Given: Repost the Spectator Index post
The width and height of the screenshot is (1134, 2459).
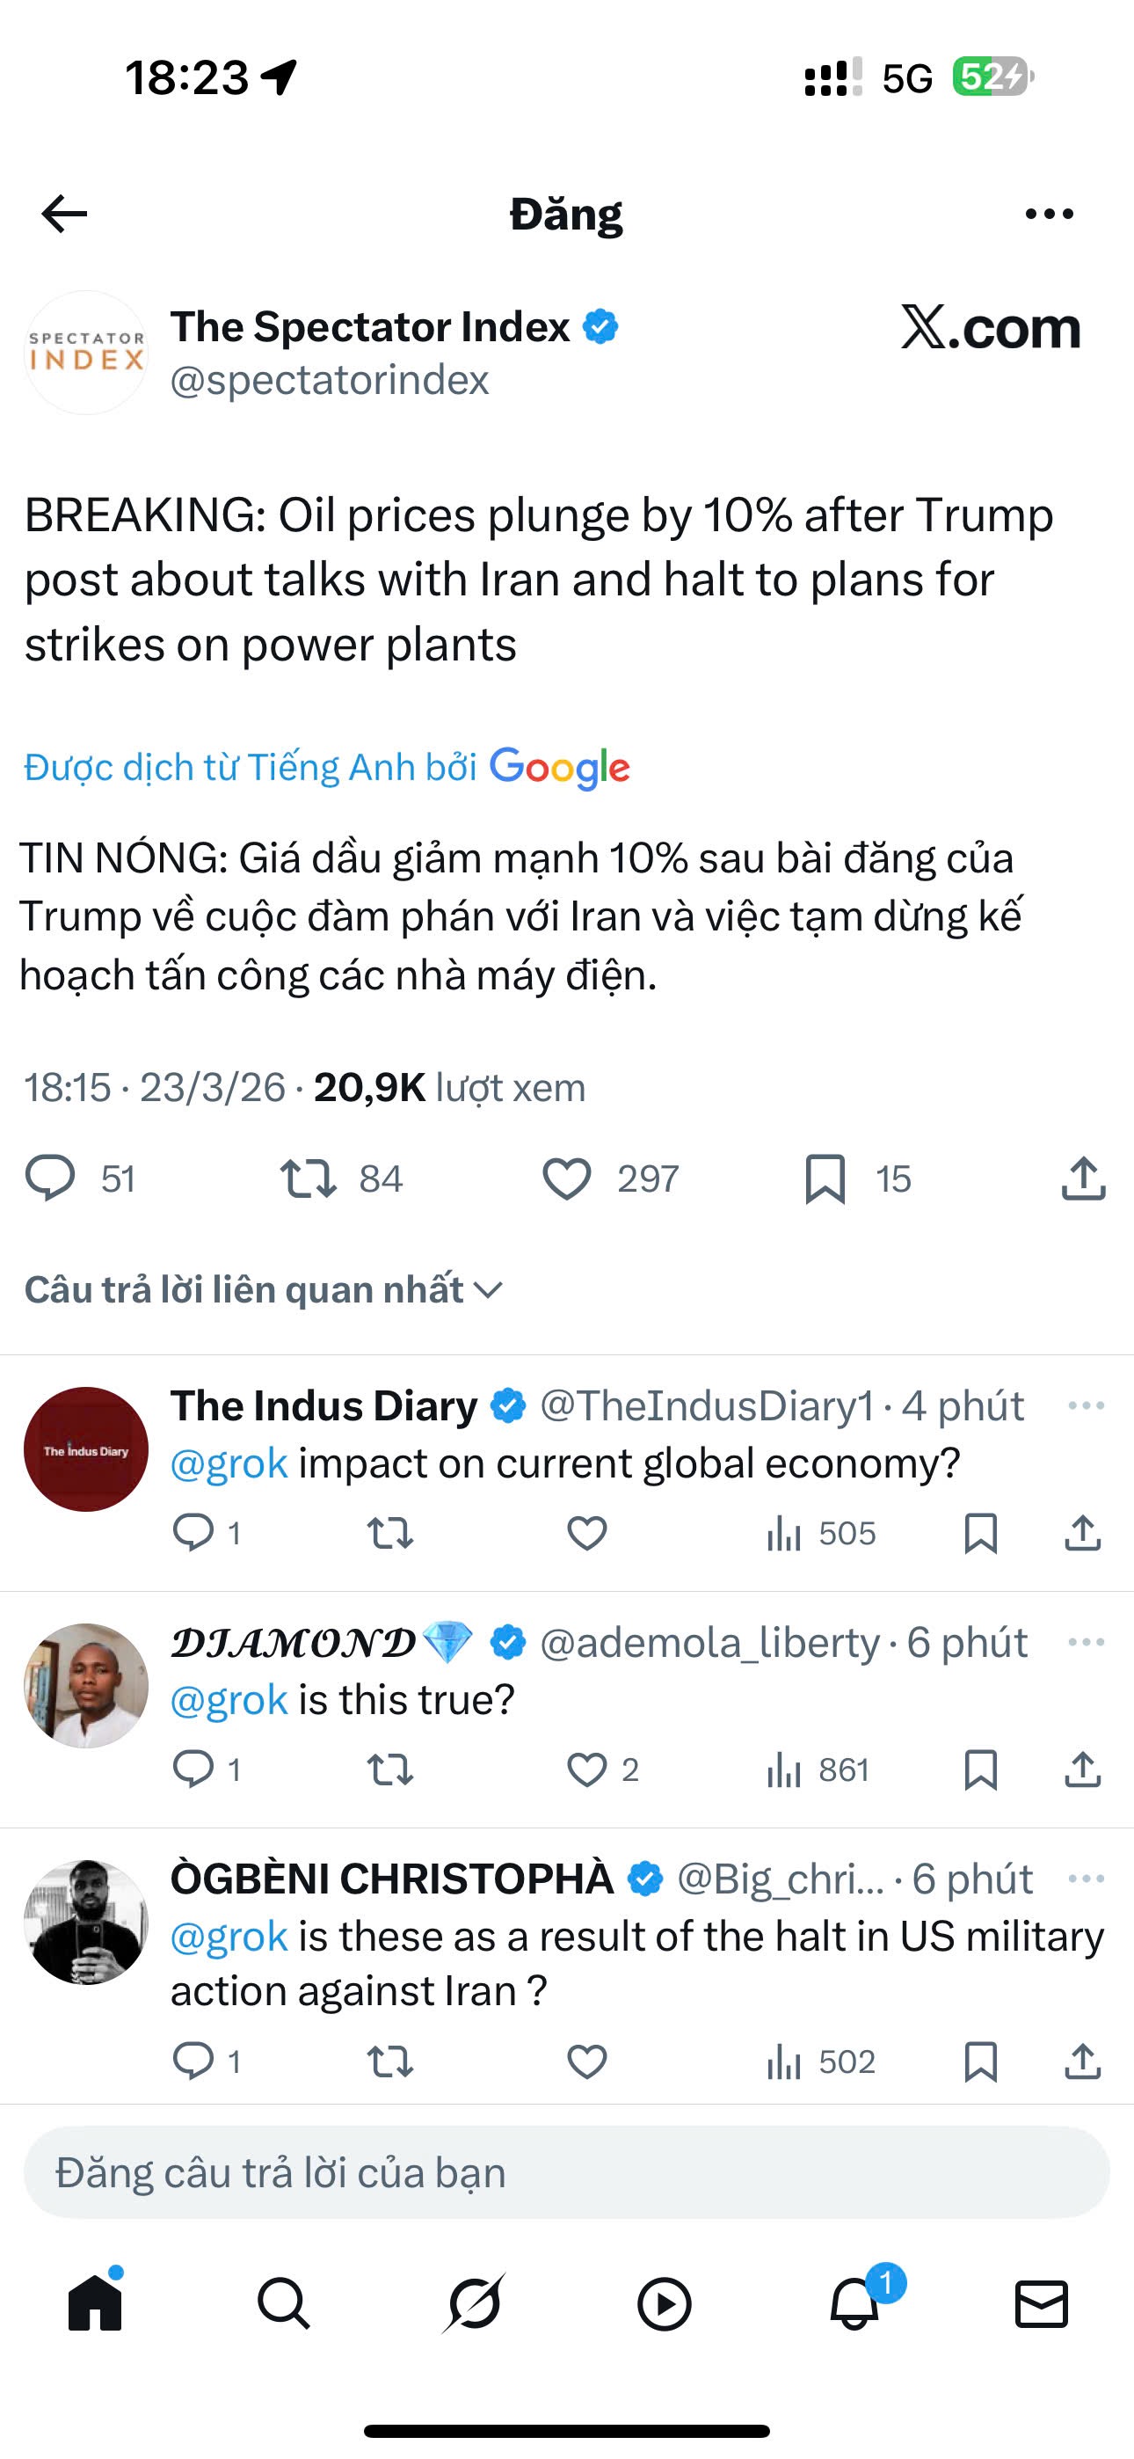Looking at the screenshot, I should click(x=308, y=1178).
